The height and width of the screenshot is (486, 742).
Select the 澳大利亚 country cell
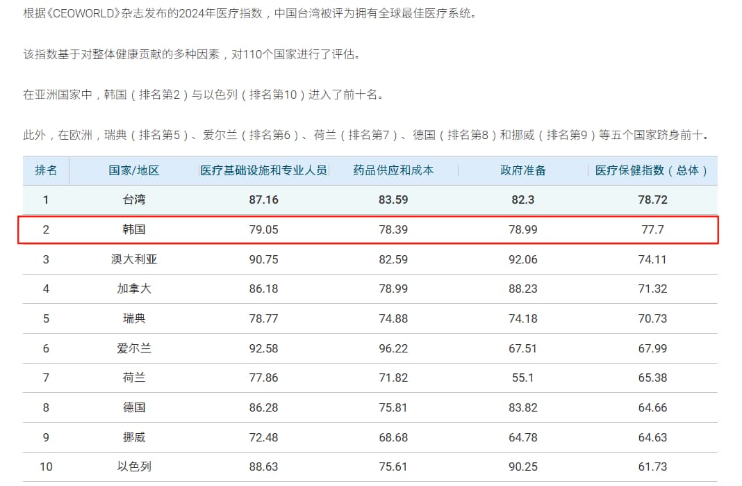pos(134,259)
